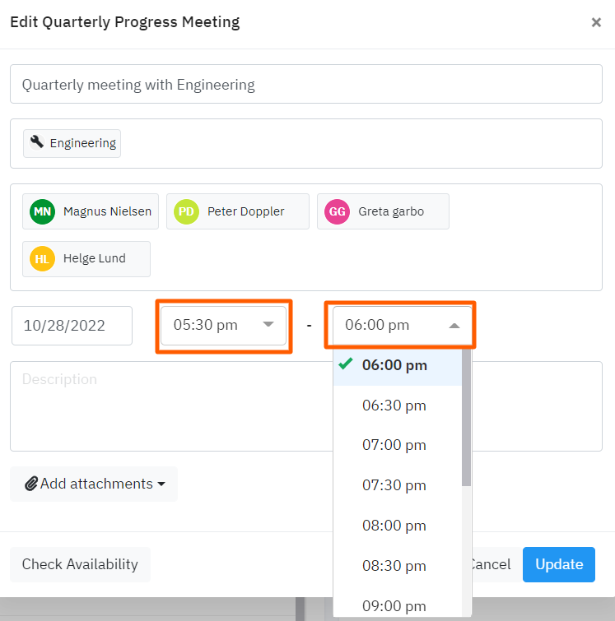The image size is (615, 621).
Task: Click the paperclip attachment icon
Action: [x=31, y=484]
